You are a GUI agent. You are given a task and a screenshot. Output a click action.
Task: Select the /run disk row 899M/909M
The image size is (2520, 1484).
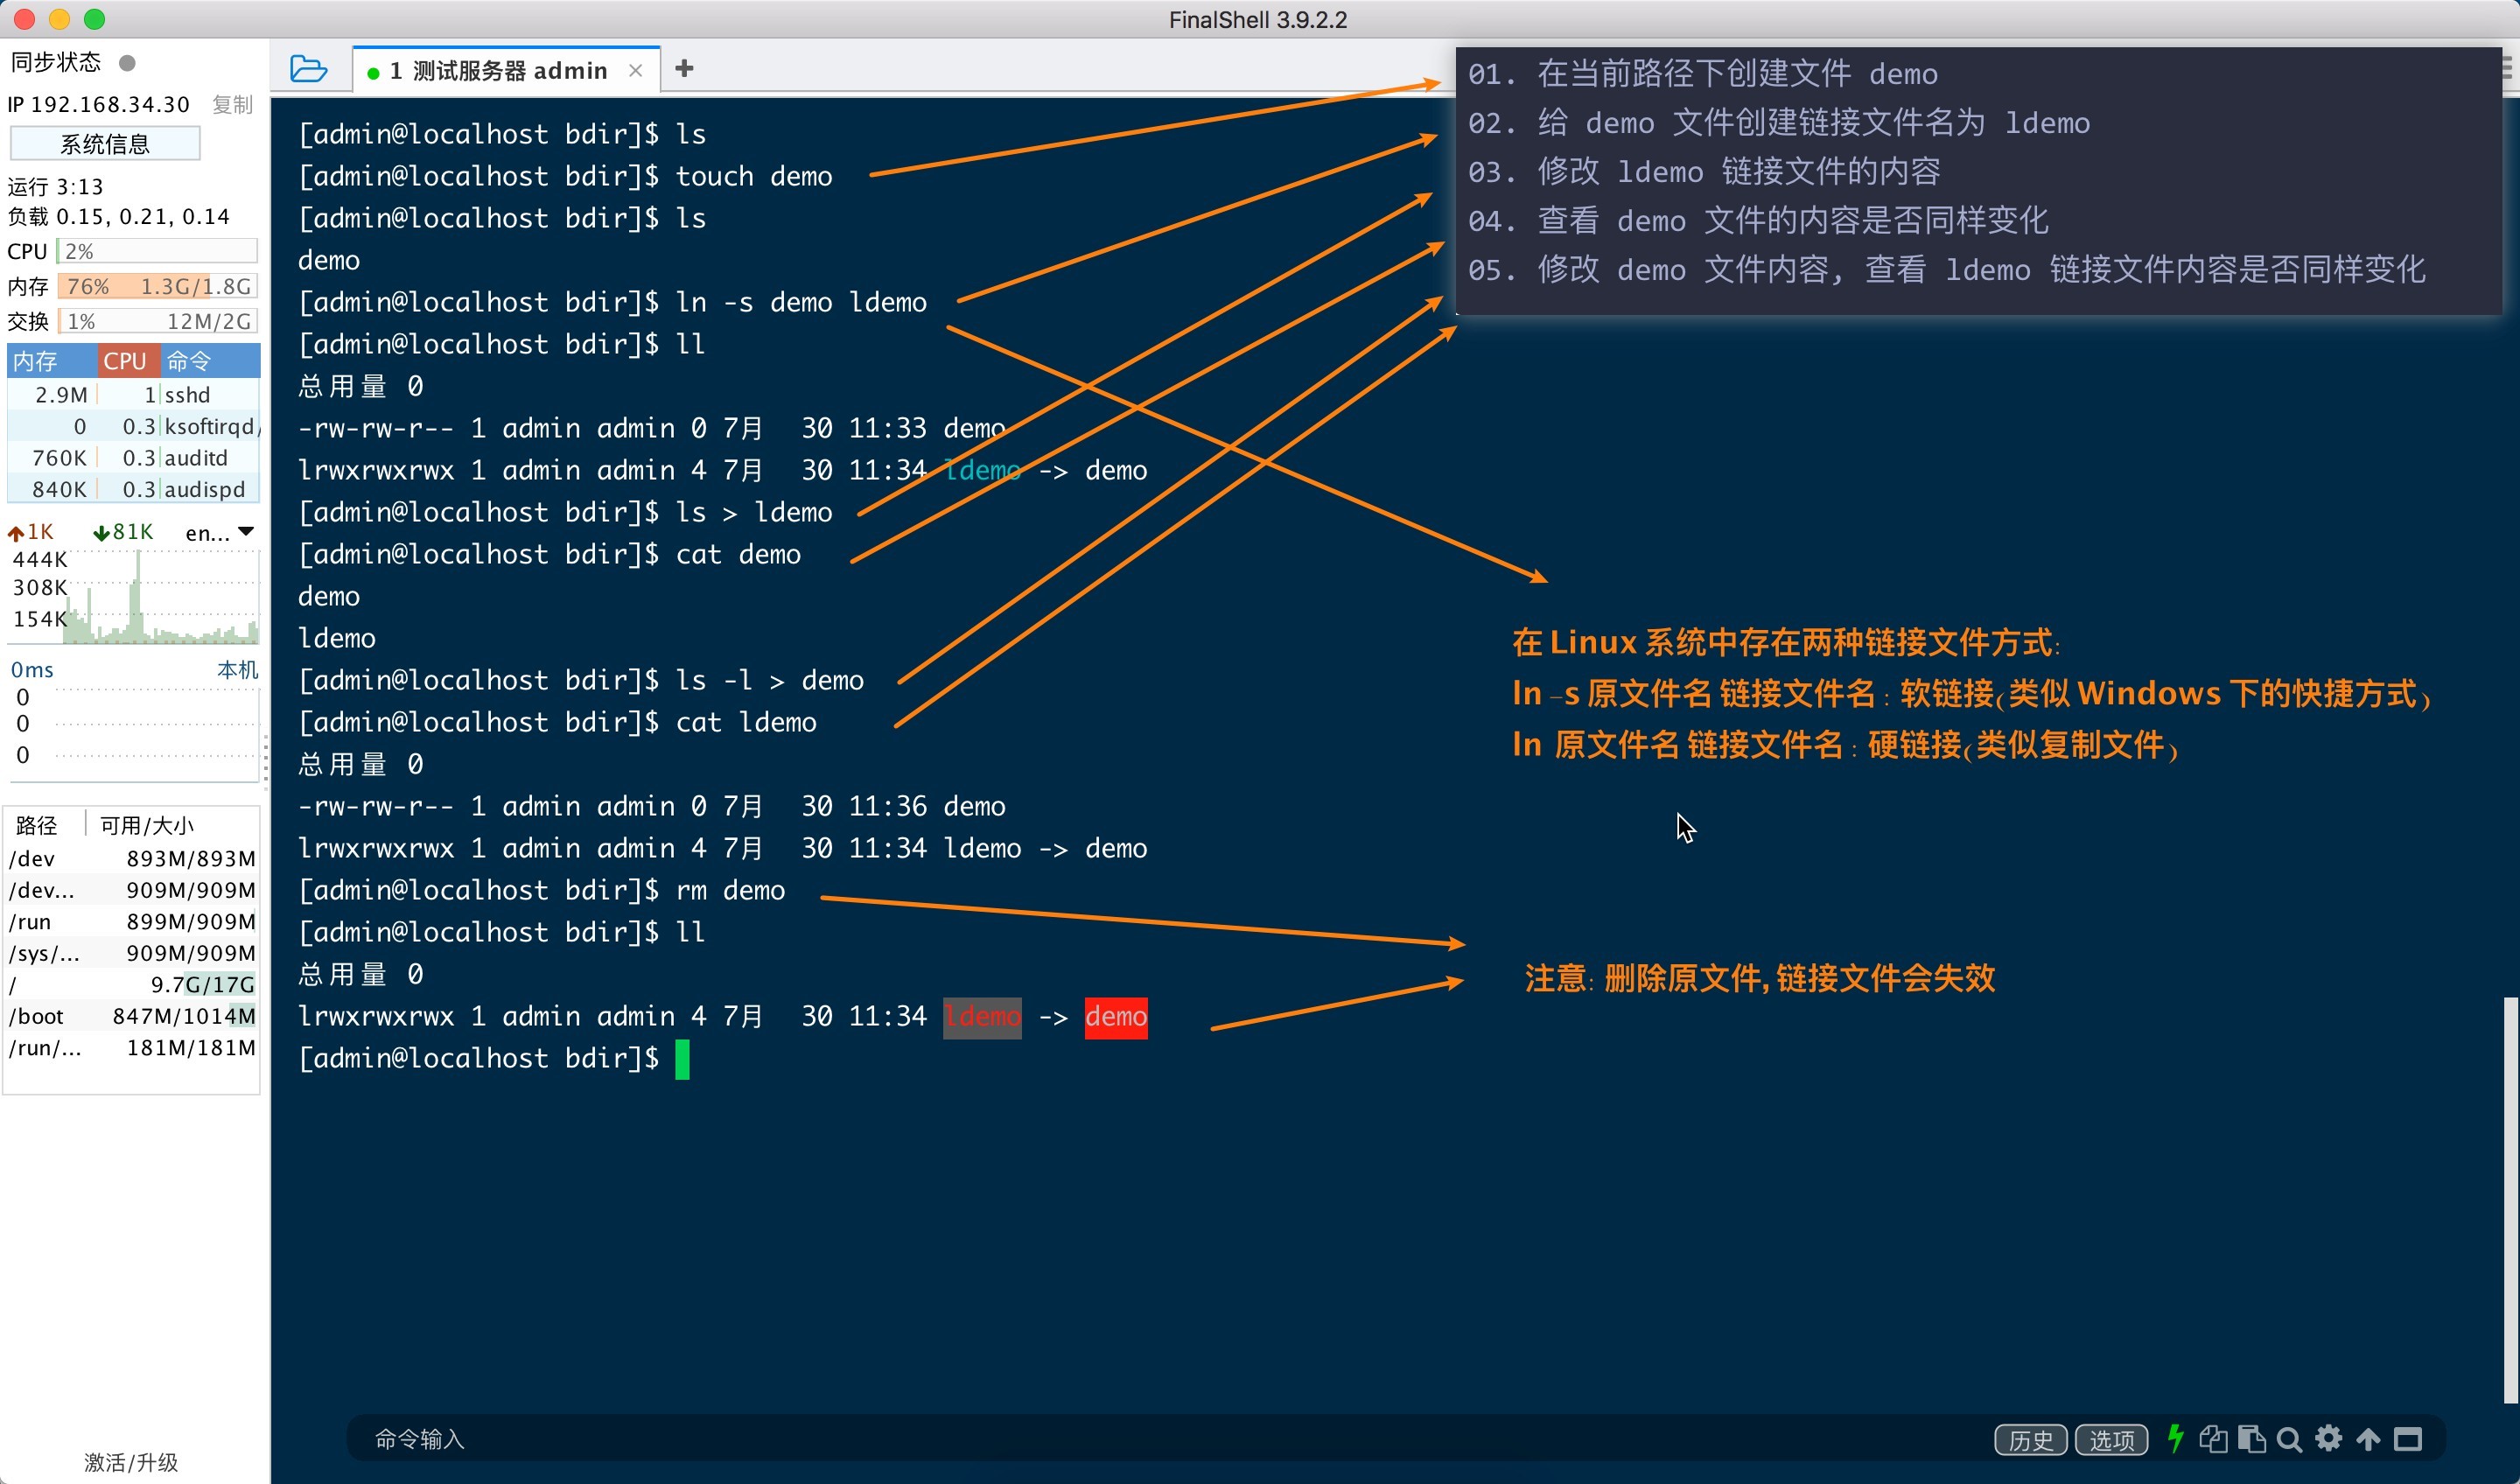point(132,921)
